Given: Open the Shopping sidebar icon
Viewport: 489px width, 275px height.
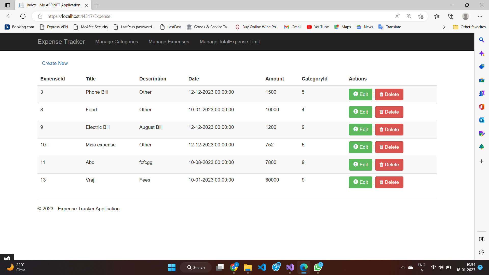Looking at the screenshot, I should [482, 66].
